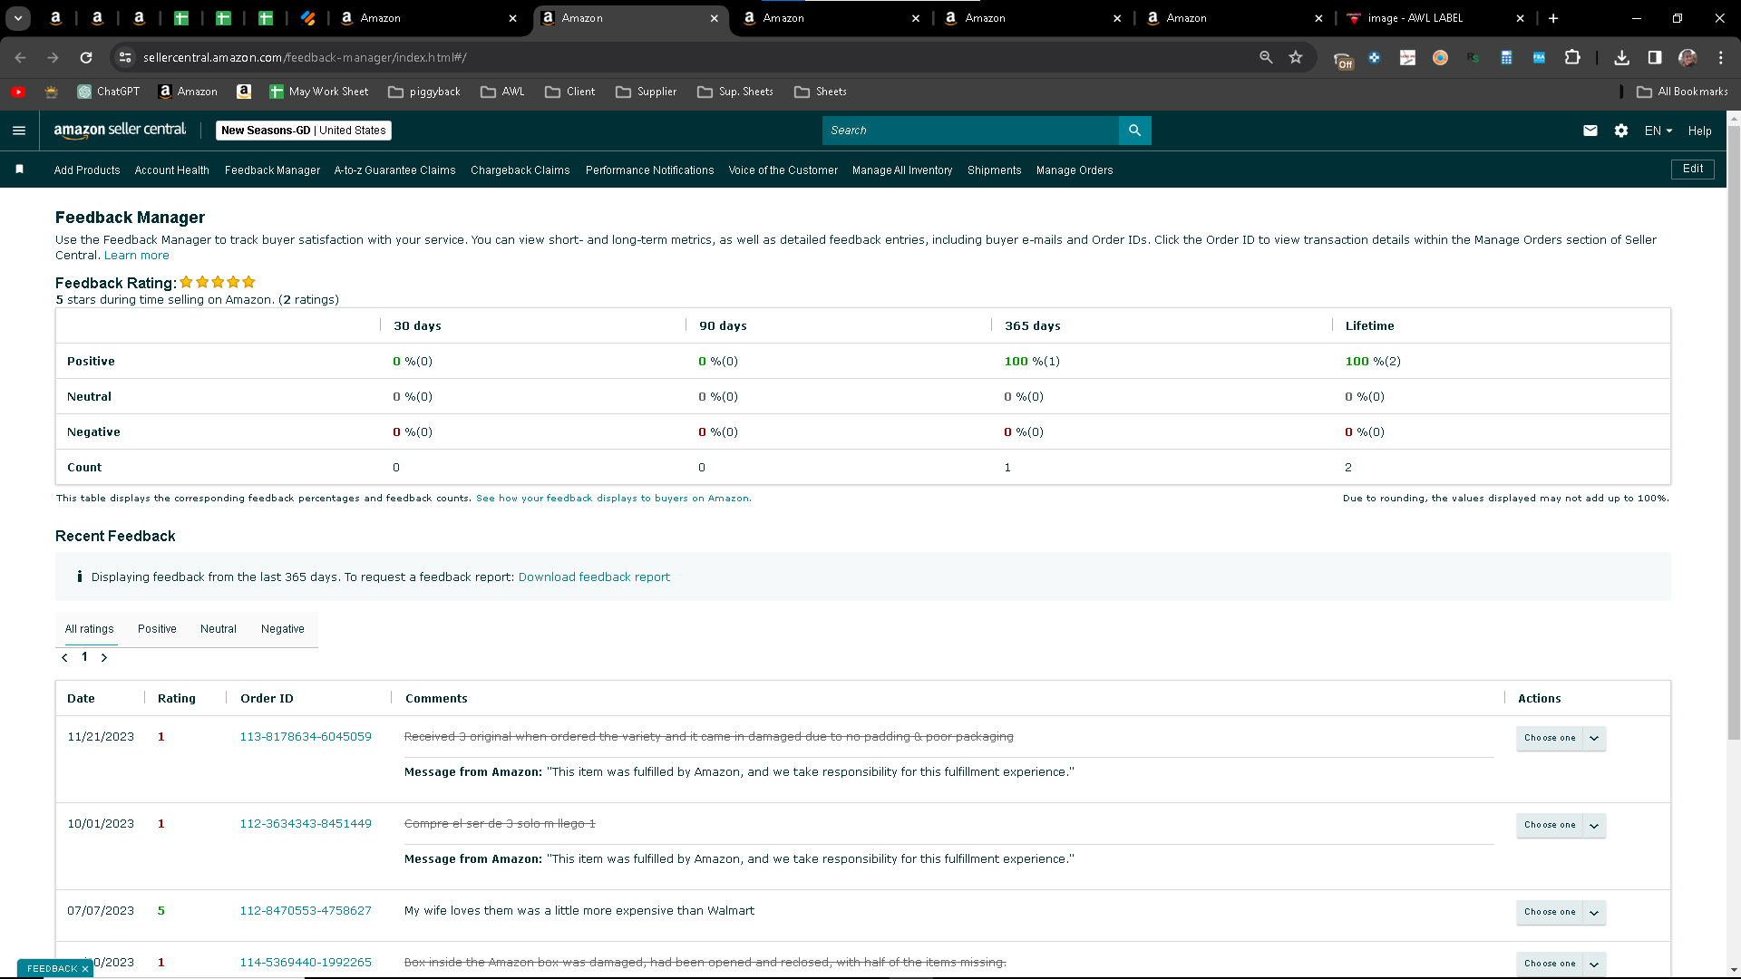The height and width of the screenshot is (979, 1741).
Task: Open Manage All Inventory
Action: 902,170
